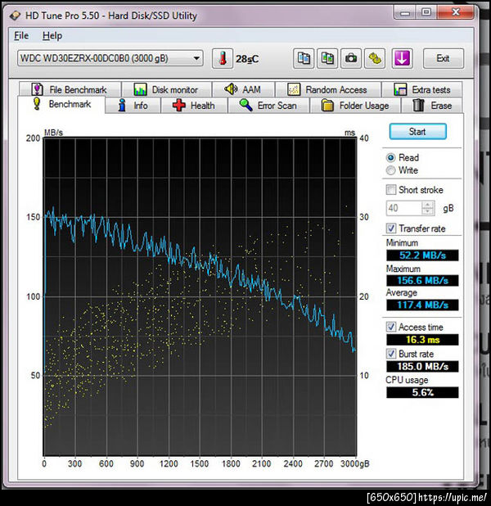Click the Average value 117.4 MB/s
The image size is (491, 506).
pos(422,305)
